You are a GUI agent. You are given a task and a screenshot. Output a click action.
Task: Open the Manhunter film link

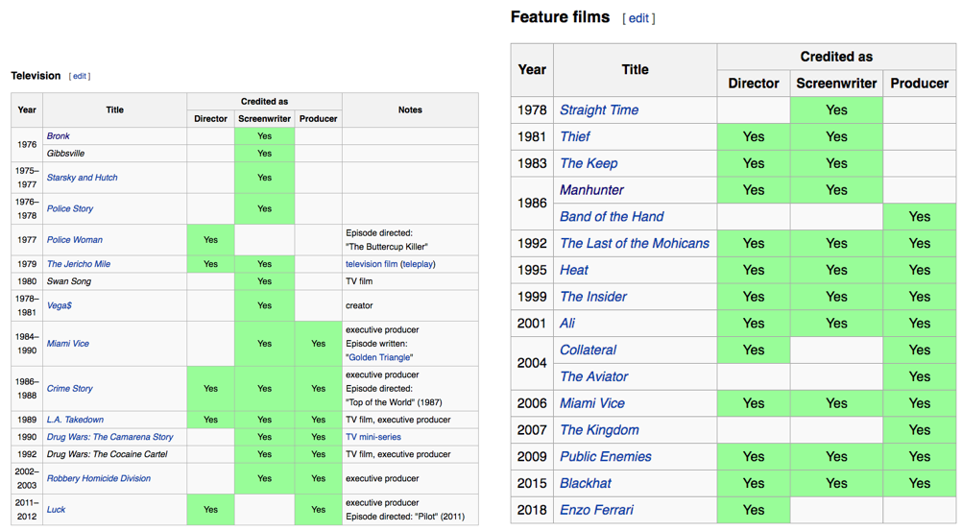[591, 190]
